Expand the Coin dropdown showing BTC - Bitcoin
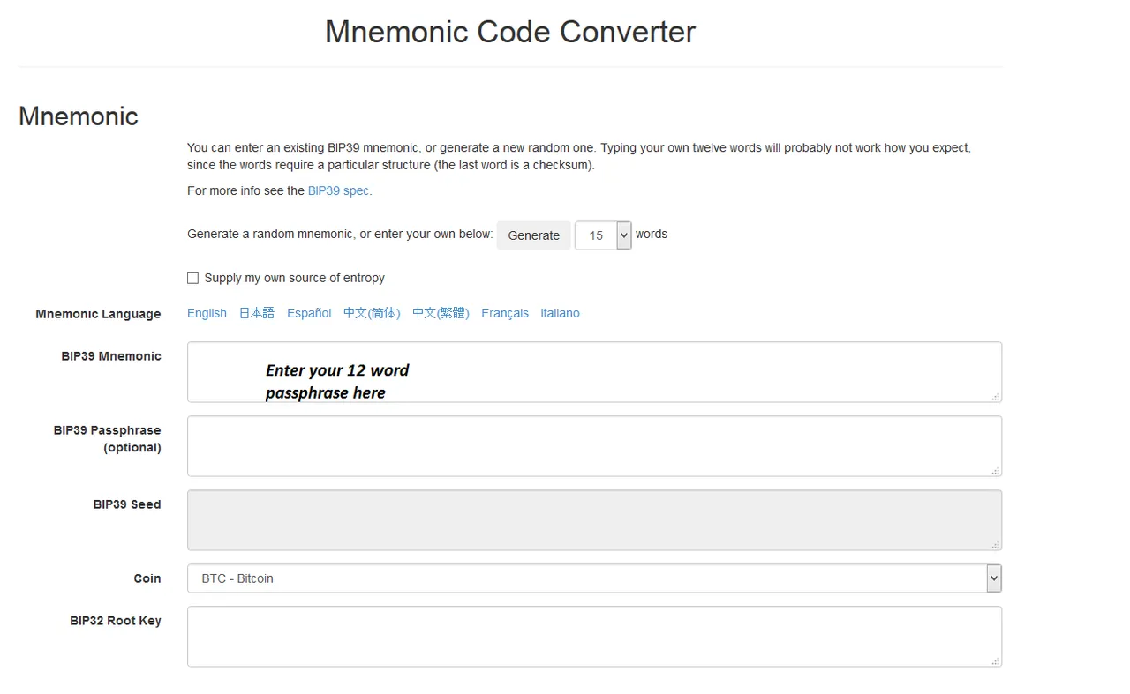 594,578
